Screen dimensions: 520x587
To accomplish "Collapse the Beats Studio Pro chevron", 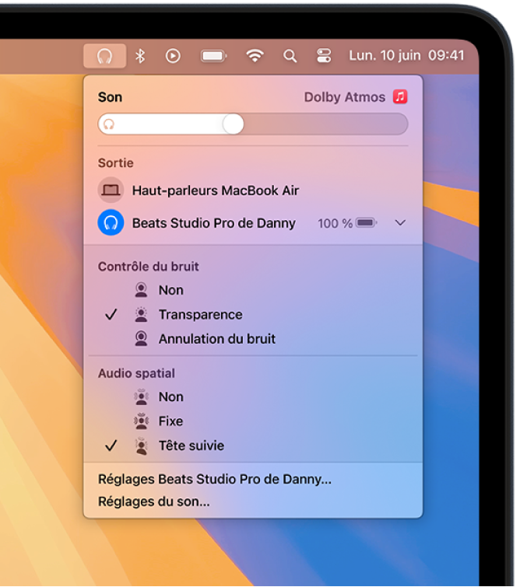I will [400, 222].
